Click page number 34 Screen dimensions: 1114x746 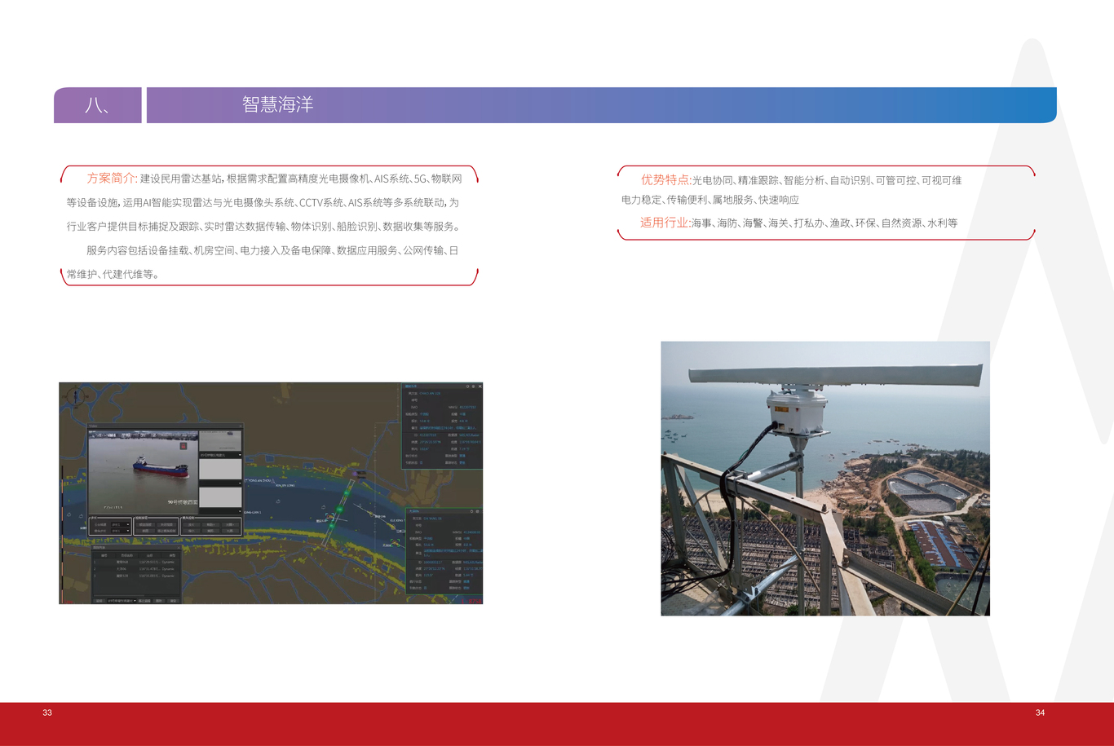(x=1040, y=713)
